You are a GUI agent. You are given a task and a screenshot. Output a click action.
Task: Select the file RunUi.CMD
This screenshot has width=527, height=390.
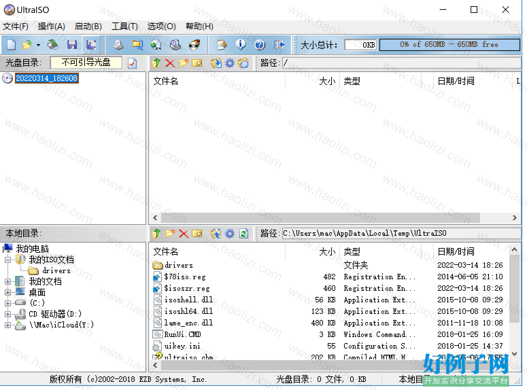click(x=183, y=335)
